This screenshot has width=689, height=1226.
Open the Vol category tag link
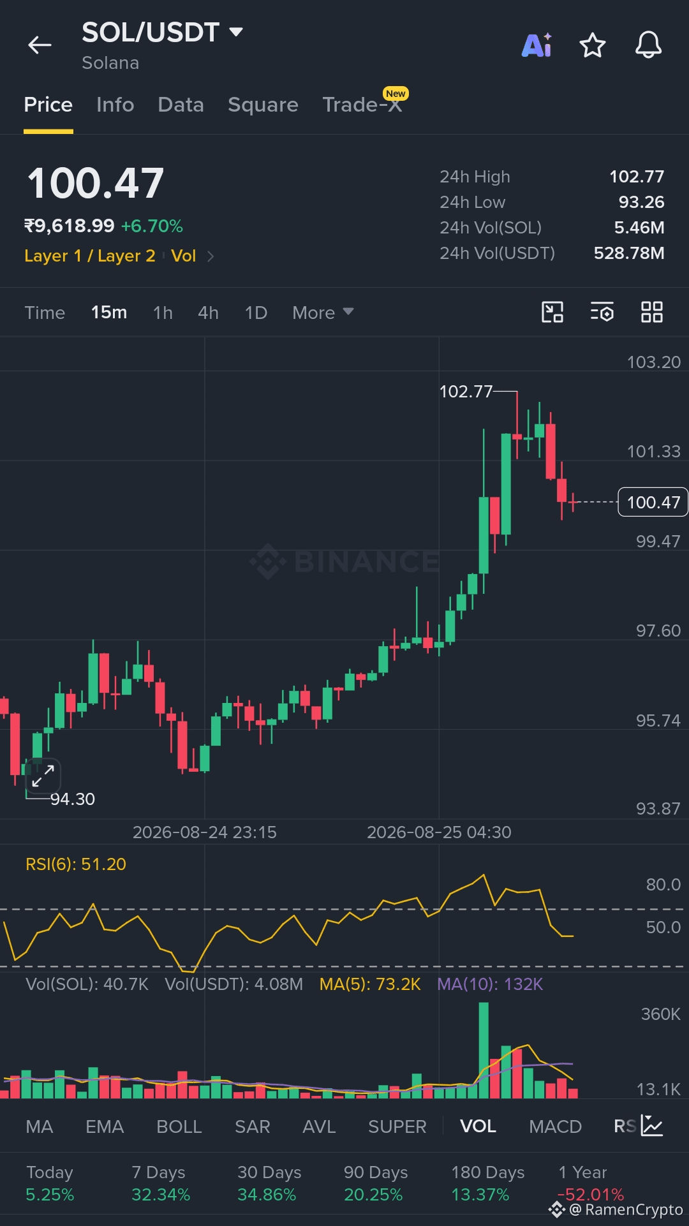[184, 256]
